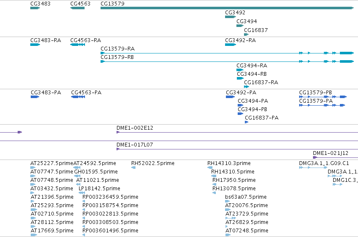Click the CG3483 gene arrow glyph
This screenshot has width=358, height=237.
click(35, 8)
